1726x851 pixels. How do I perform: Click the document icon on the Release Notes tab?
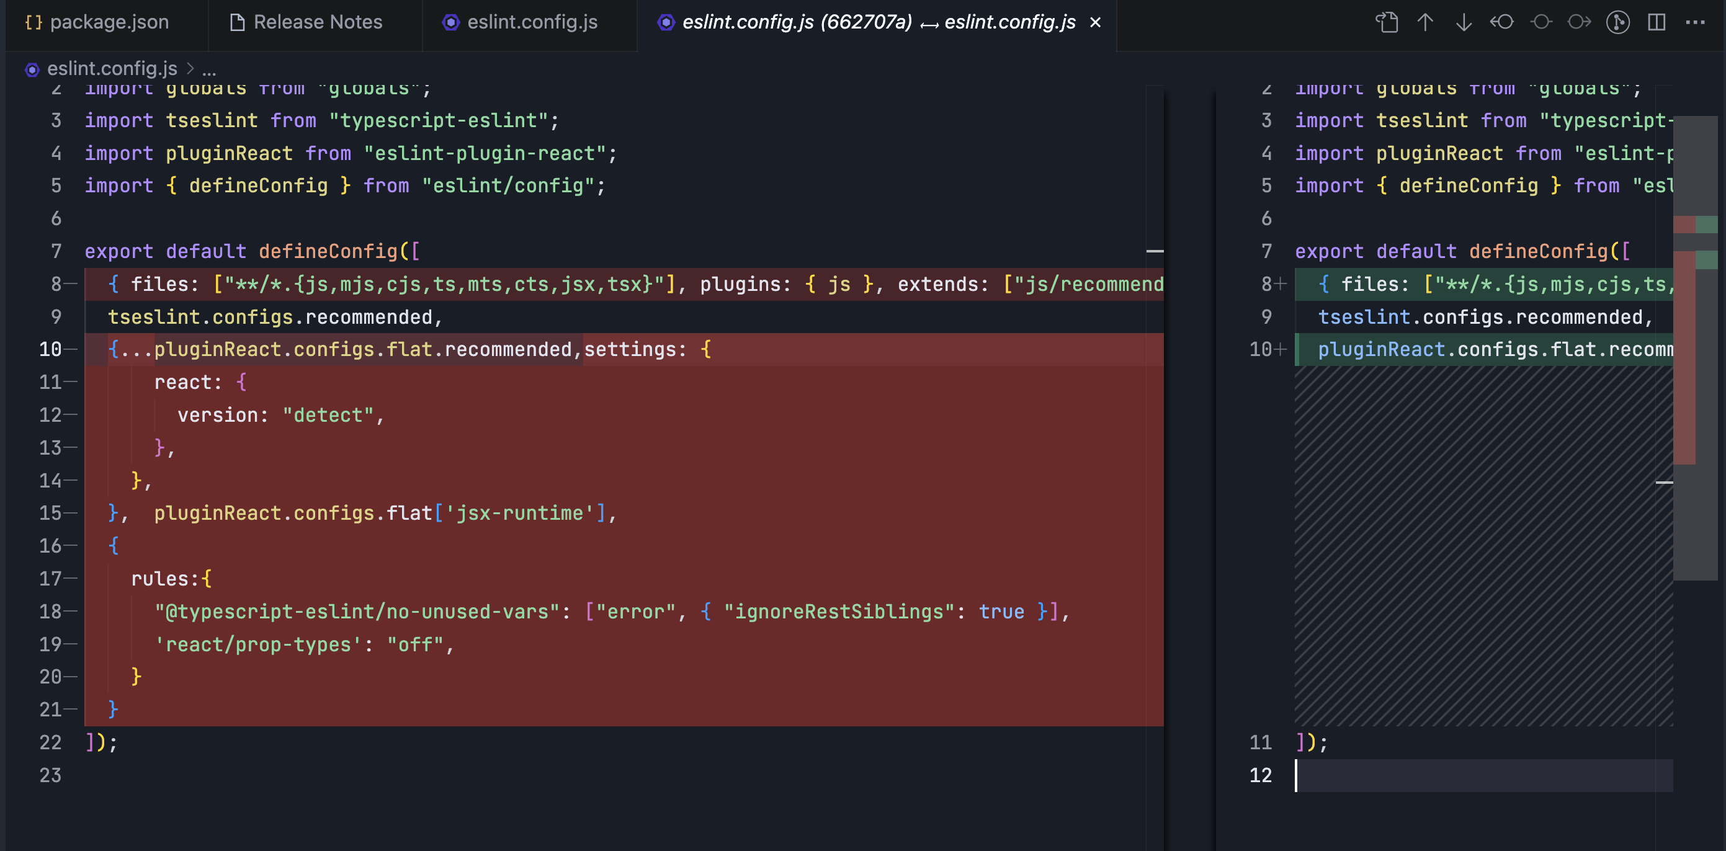tap(237, 23)
